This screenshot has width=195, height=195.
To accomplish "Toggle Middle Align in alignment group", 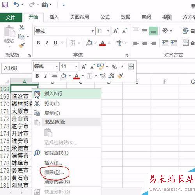I will pos(145,31).
